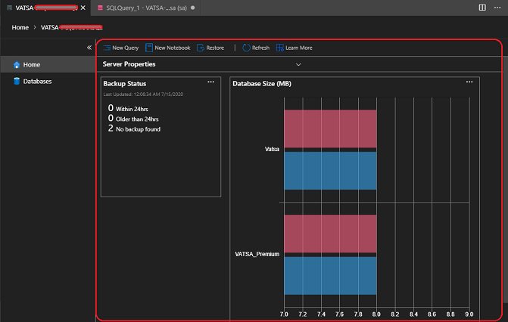The height and width of the screenshot is (322, 508).
Task: Click the New Notebook button label
Action: click(x=173, y=48)
